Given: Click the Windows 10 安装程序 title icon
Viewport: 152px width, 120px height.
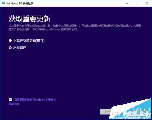Looking at the screenshot, I should point(4,3).
